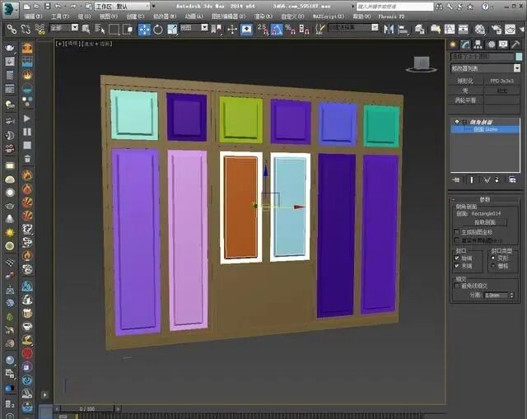The height and width of the screenshot is (419, 527).
Task: Choose the Rectangular Selection Region tool
Action: pos(114,30)
